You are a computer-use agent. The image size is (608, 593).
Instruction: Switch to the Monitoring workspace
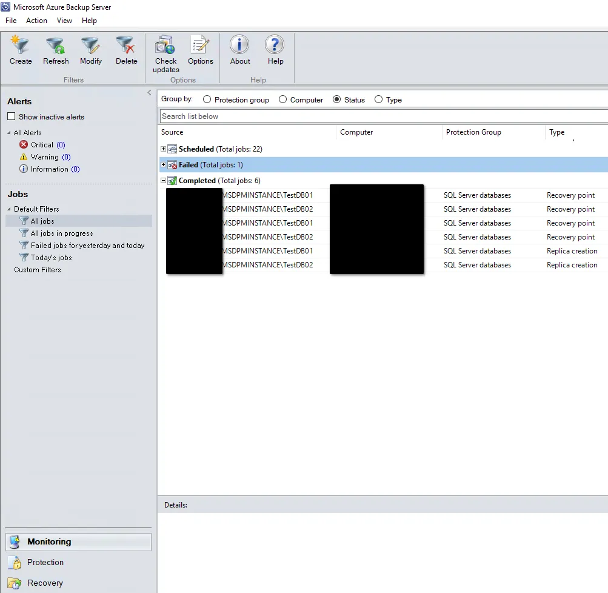click(x=78, y=542)
